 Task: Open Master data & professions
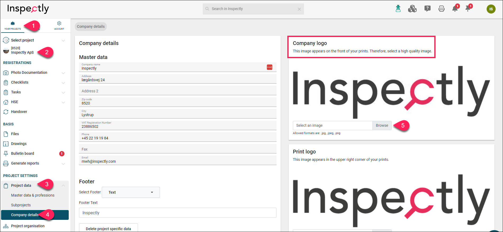(33, 195)
